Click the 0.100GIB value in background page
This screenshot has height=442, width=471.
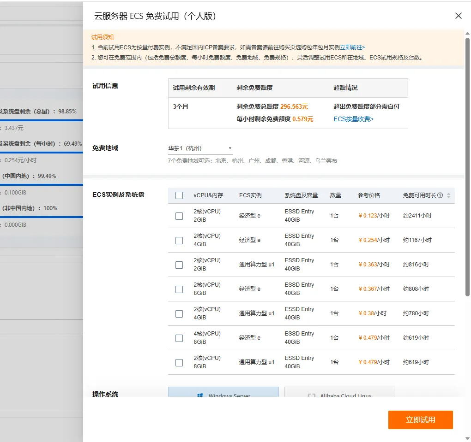15,193
